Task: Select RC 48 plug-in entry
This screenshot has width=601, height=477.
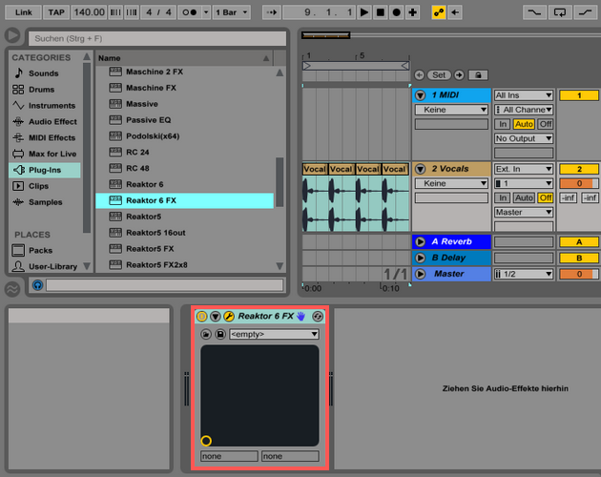Action: click(x=185, y=168)
